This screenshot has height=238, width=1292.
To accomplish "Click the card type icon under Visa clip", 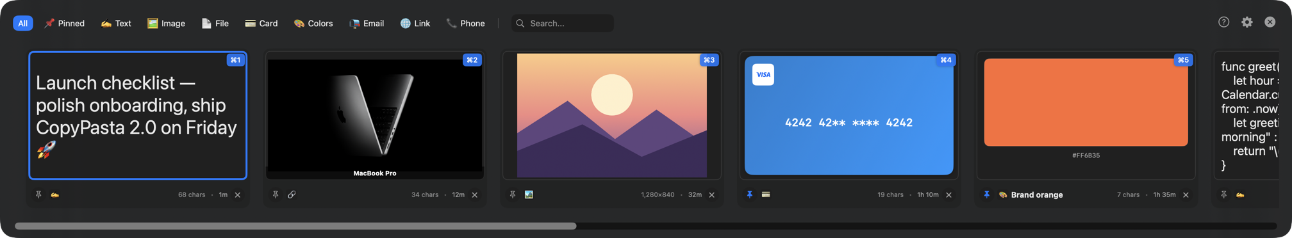I will pyautogui.click(x=766, y=194).
